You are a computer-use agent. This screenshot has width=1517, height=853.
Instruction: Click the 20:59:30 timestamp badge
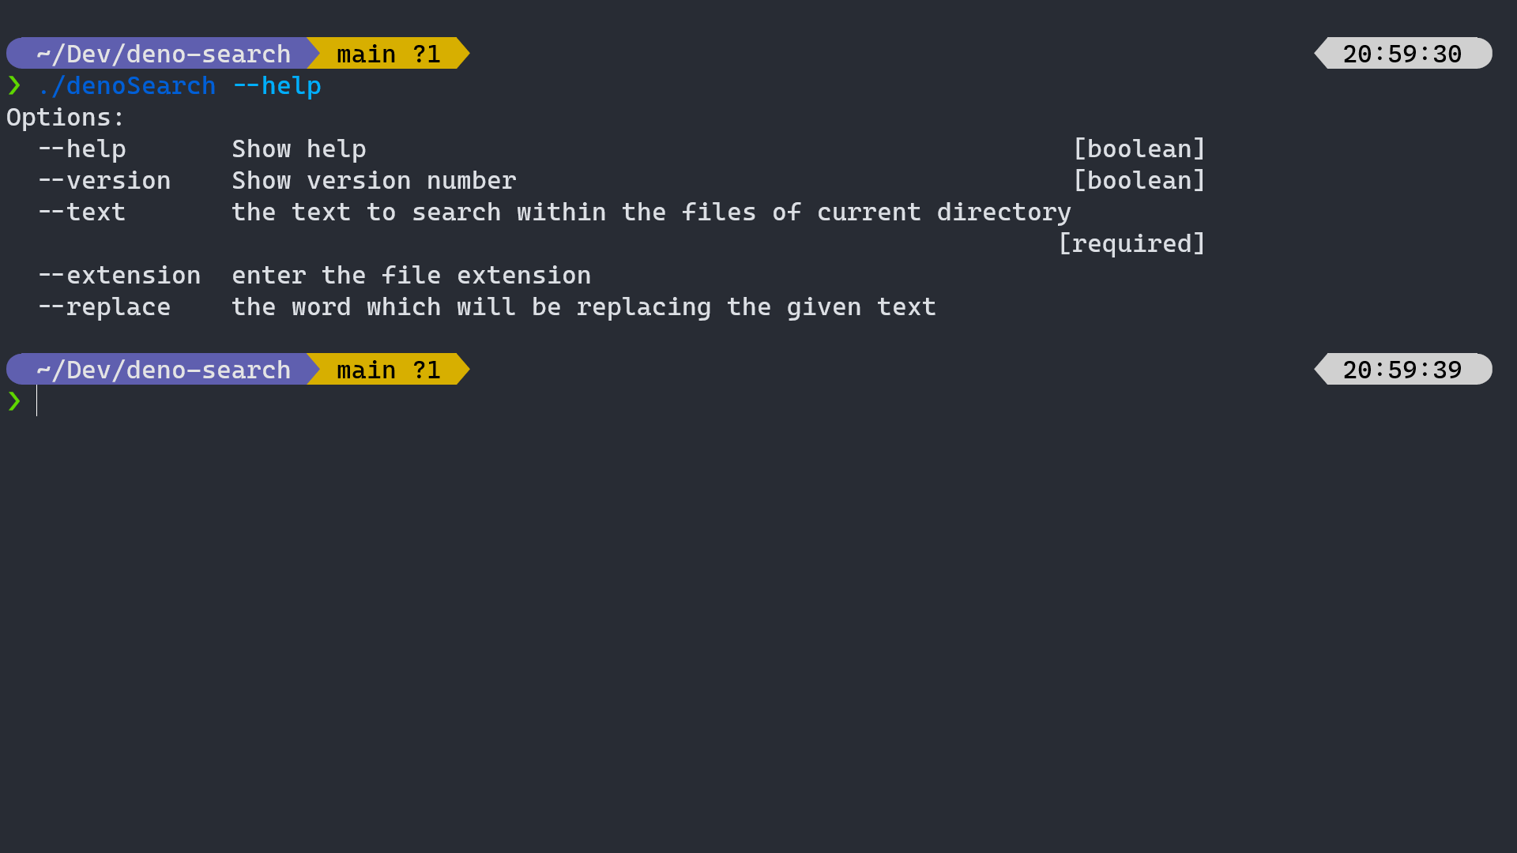[1402, 54]
